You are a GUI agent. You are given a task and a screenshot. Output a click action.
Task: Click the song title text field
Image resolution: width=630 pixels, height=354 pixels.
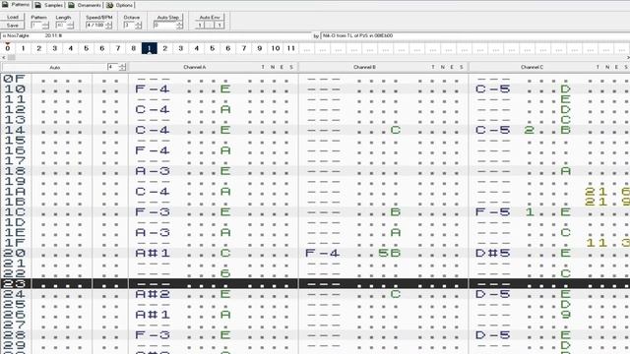point(156,35)
